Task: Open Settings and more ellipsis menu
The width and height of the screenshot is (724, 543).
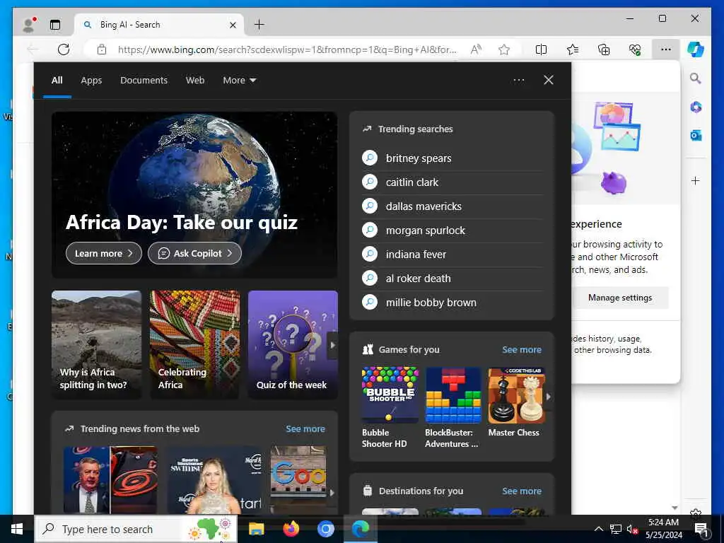Action: tap(666, 49)
